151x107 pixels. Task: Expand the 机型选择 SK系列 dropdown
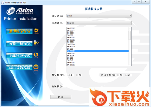pos(99,23)
